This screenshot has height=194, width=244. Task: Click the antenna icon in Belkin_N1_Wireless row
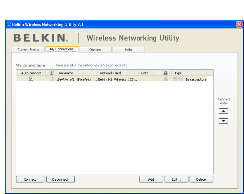click(x=52, y=79)
